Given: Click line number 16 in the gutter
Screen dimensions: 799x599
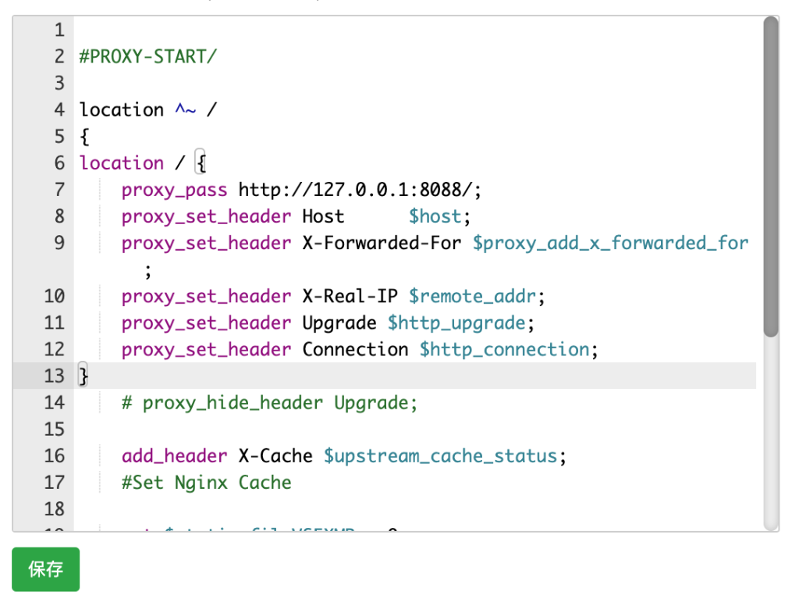Looking at the screenshot, I should (54, 456).
